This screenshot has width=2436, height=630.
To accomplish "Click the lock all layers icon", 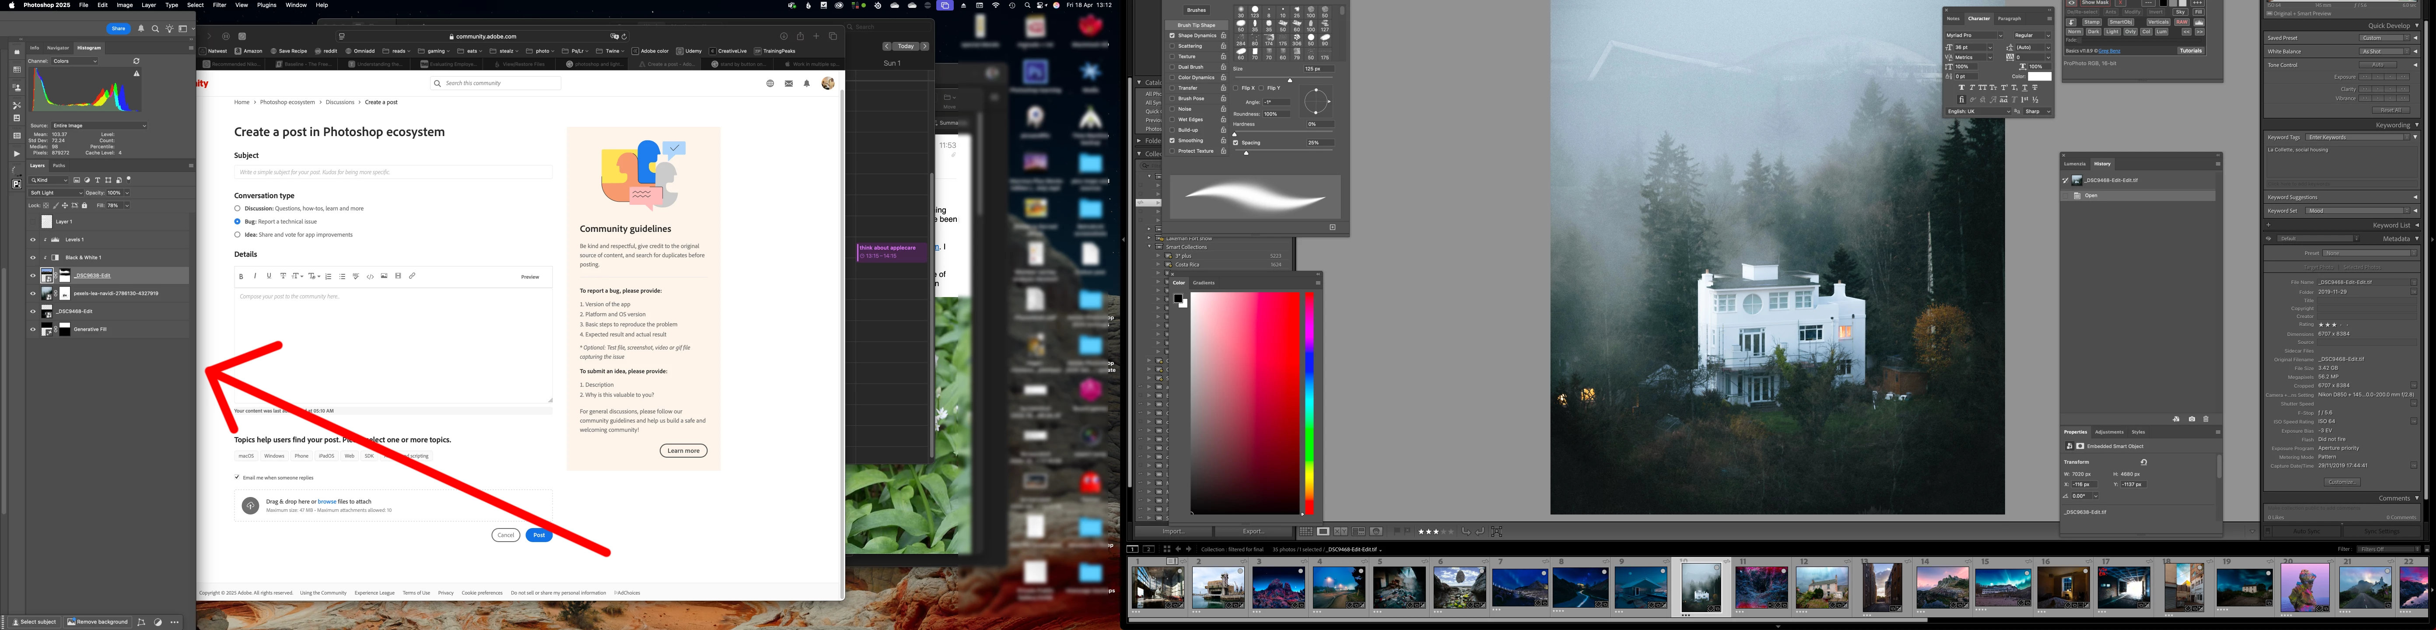I will [84, 205].
